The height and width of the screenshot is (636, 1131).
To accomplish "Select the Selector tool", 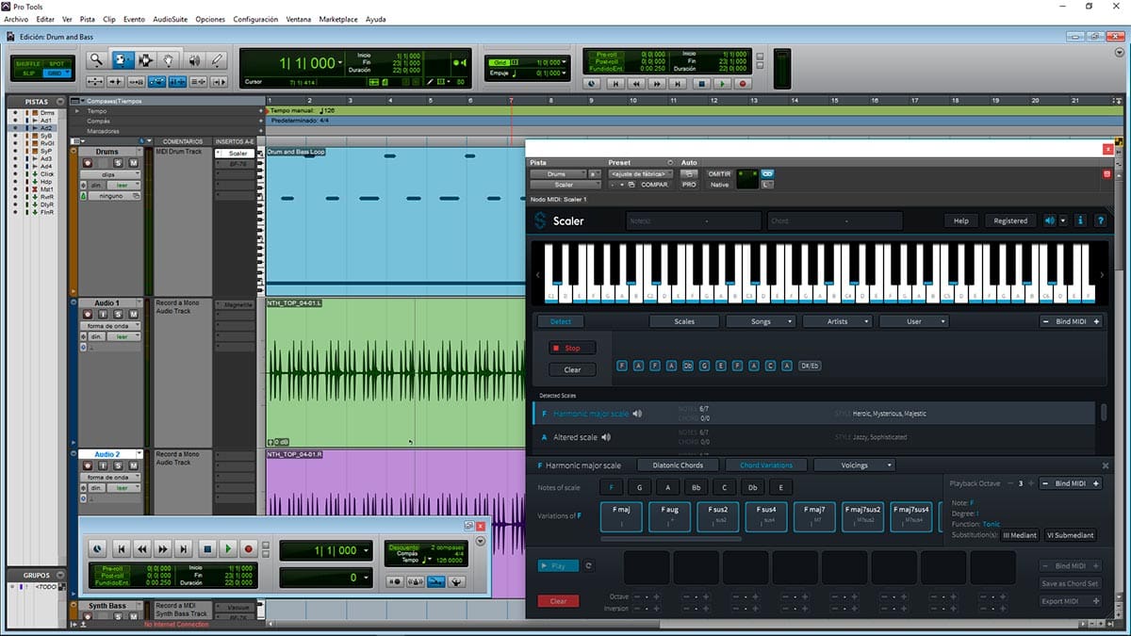I will [x=146, y=60].
